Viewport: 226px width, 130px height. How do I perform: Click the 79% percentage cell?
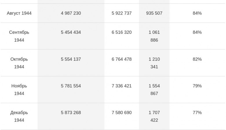point(197,86)
